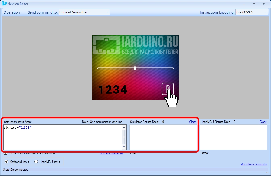Image resolution: width=271 pixels, height=185 pixels.
Task: Click inside the Instruction Input Area text box
Action: (x=63, y=137)
